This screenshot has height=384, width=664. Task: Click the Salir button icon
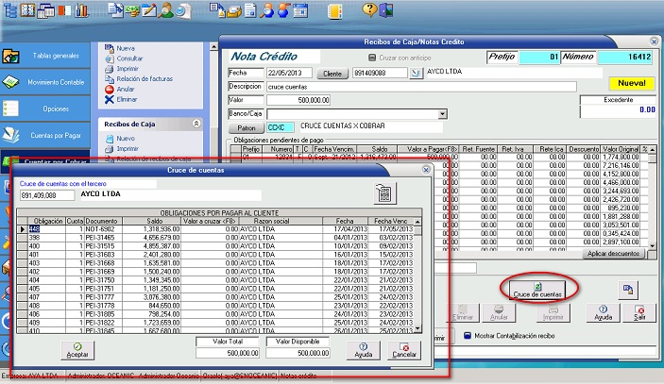[639, 311]
